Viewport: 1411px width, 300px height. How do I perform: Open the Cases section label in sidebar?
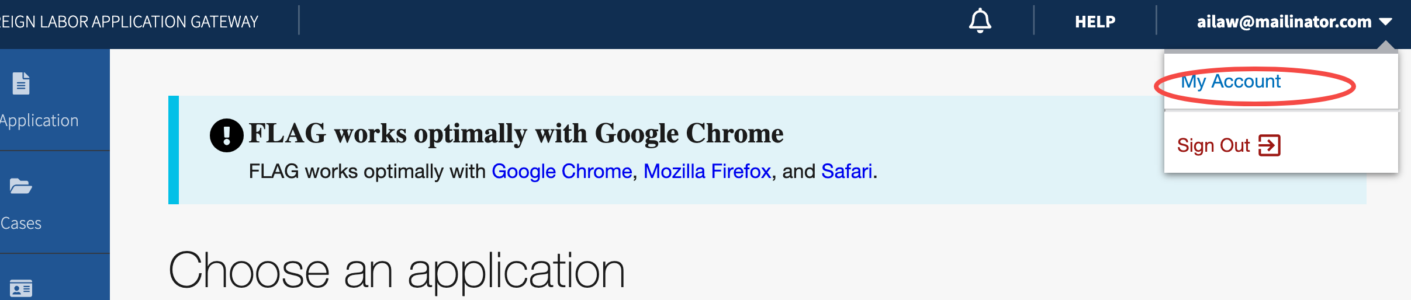click(x=21, y=224)
